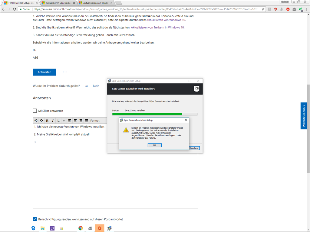The image size is (310, 232).
Task: Answer 'Ja' to problem solved question
Action: pos(86,86)
